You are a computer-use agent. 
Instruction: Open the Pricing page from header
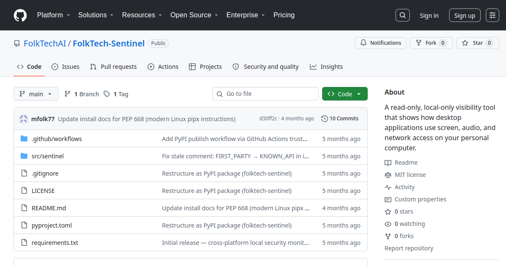[284, 15]
